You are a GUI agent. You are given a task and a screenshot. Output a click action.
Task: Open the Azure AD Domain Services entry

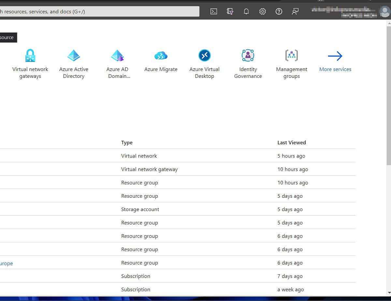click(x=117, y=62)
